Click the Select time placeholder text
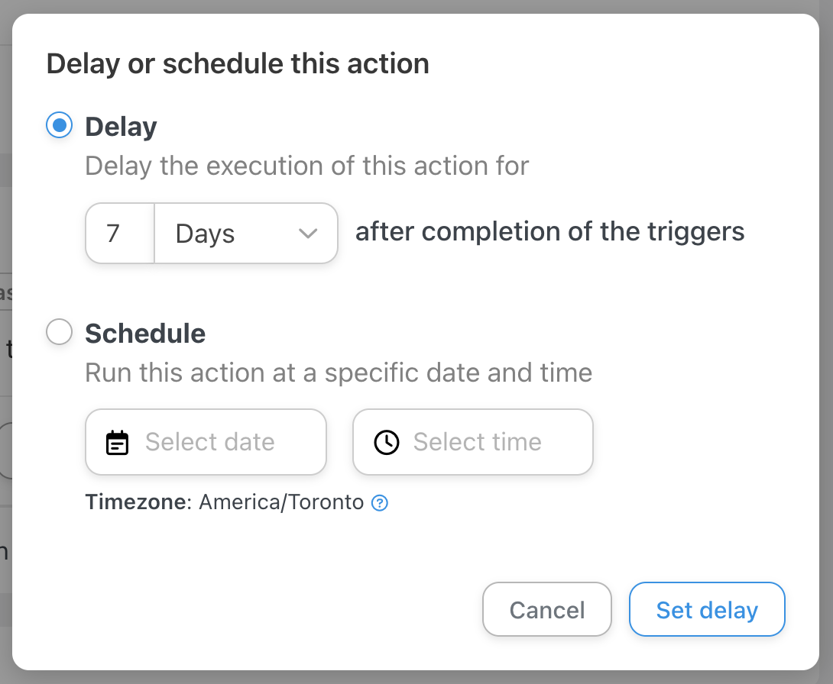This screenshot has width=833, height=684. point(477,442)
